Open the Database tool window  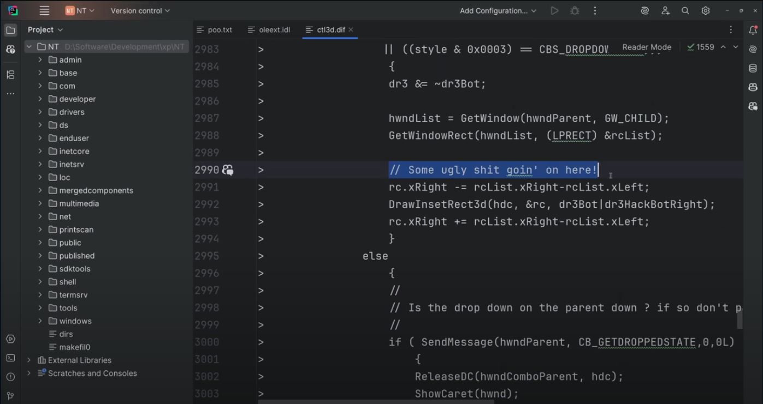coord(753,68)
